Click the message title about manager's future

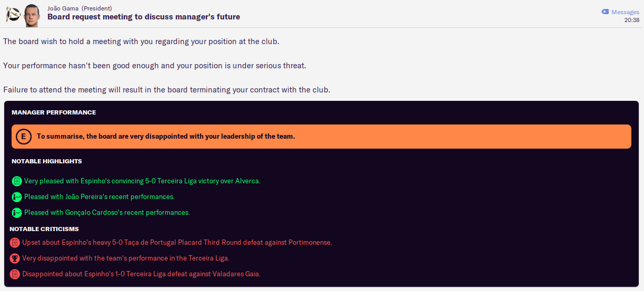click(144, 17)
